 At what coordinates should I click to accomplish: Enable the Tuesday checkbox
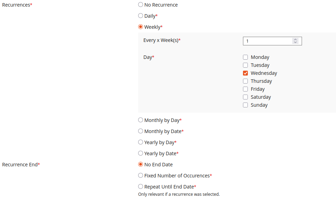(245, 65)
